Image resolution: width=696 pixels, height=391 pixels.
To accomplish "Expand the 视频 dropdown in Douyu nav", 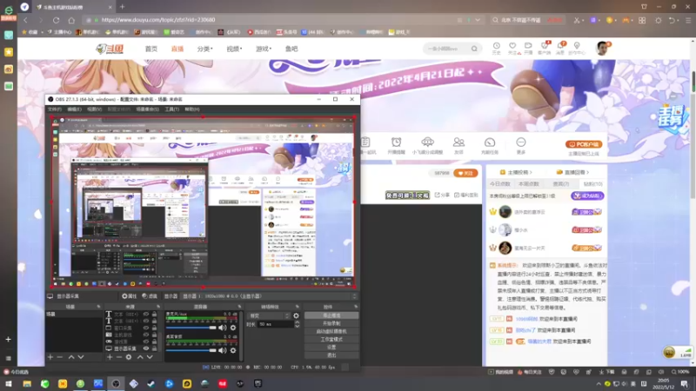I will click(234, 49).
